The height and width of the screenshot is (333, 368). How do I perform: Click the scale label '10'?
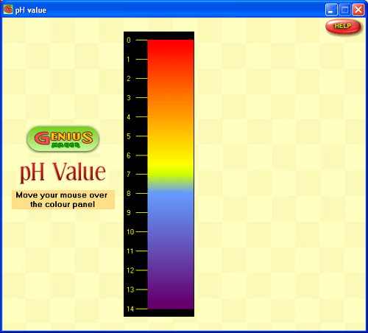(130, 232)
